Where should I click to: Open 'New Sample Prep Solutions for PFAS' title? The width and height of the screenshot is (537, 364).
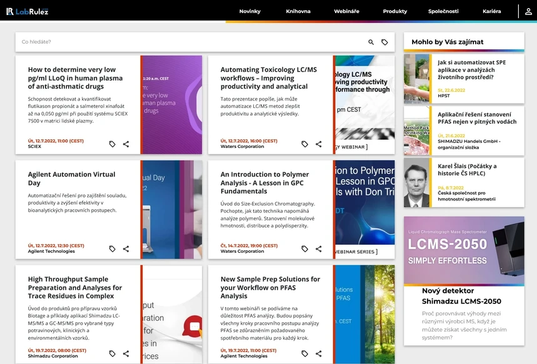point(270,287)
